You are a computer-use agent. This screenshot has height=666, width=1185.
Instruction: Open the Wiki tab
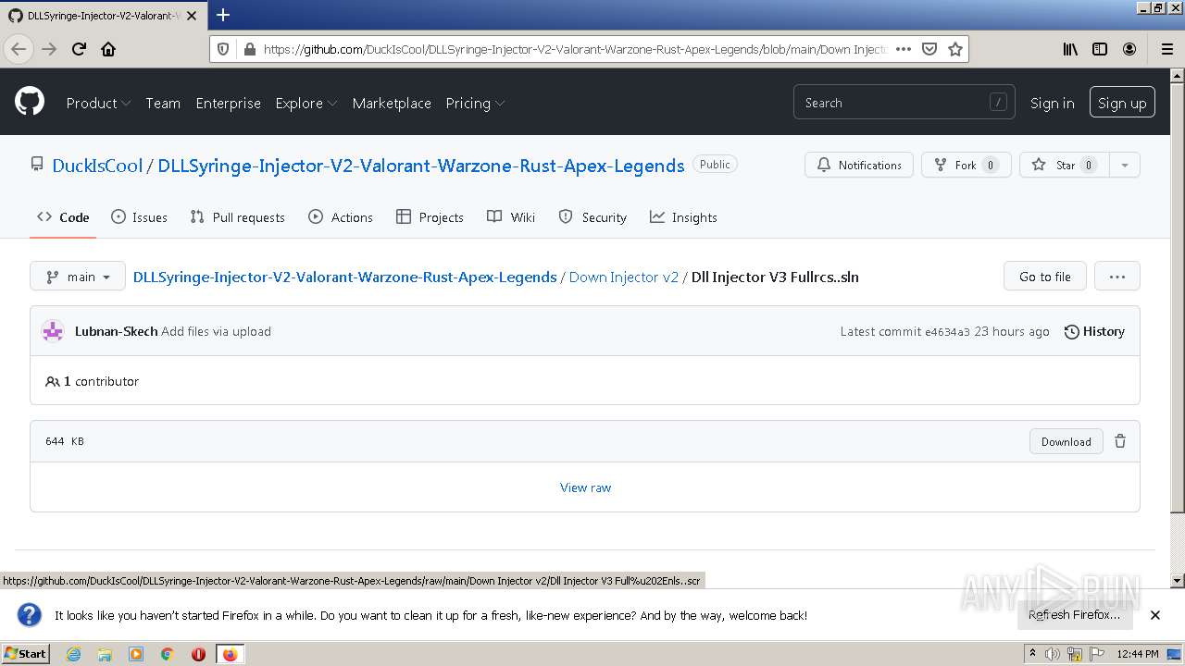point(511,217)
